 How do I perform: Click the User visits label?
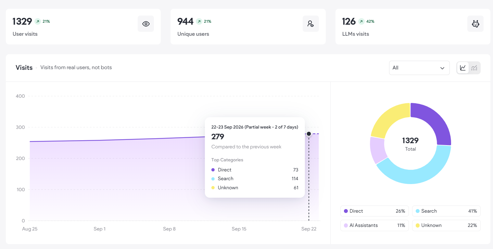pos(25,34)
